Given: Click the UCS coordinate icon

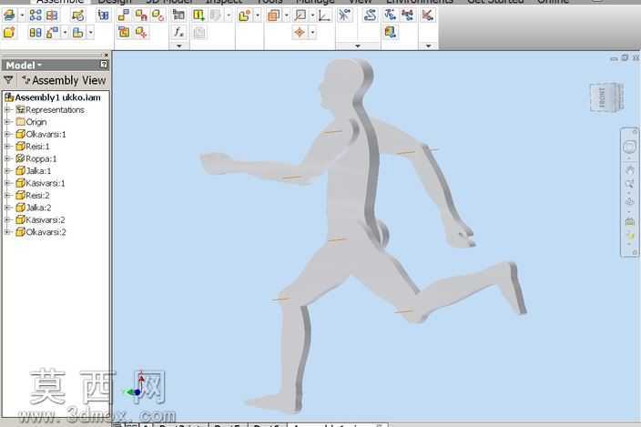Looking at the screenshot, I should coord(324,15).
